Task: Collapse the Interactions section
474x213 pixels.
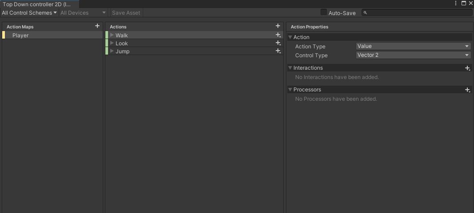Action: coord(290,68)
